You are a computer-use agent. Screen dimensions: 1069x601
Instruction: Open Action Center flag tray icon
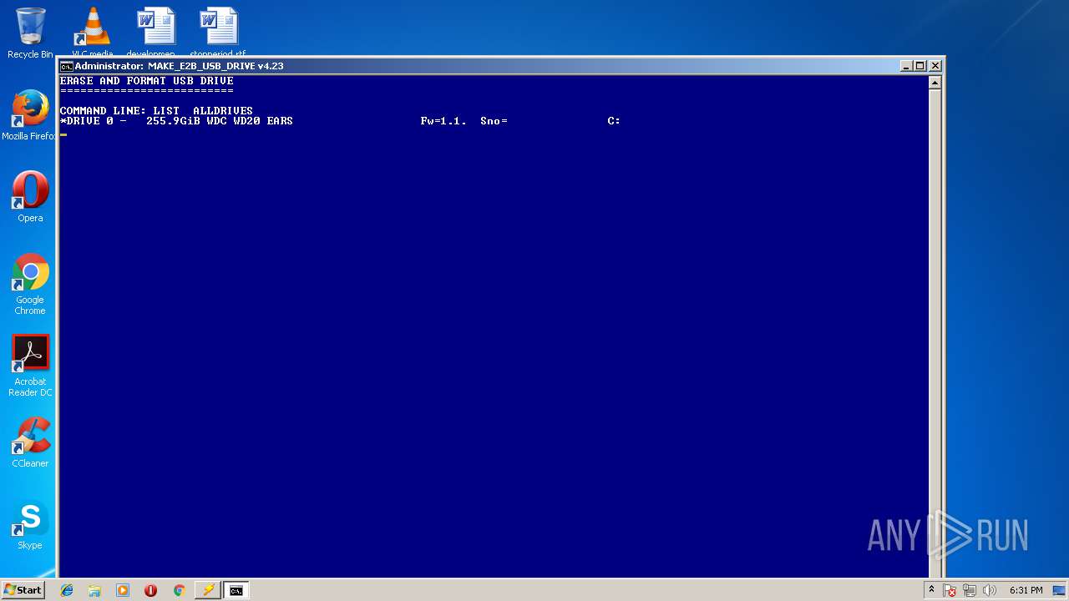pos(950,590)
